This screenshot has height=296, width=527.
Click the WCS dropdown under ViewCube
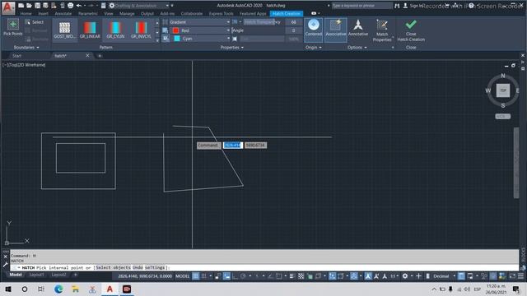(x=503, y=117)
